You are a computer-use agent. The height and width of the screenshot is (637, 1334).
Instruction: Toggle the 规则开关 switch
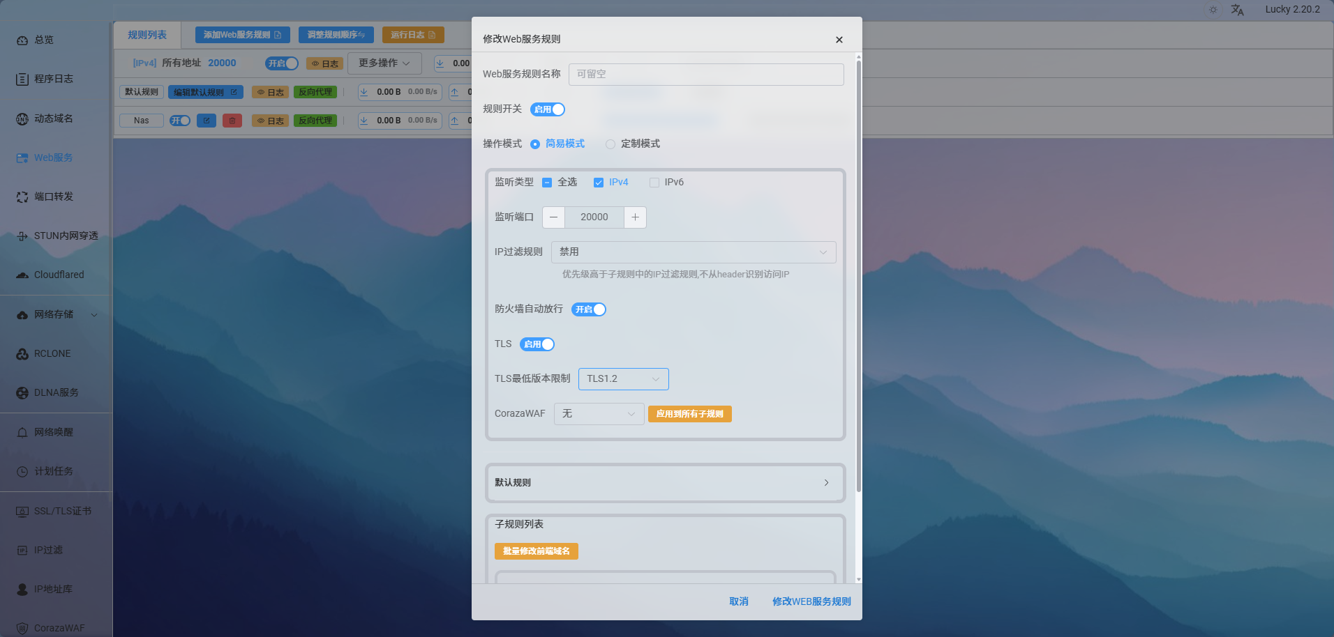pos(547,109)
